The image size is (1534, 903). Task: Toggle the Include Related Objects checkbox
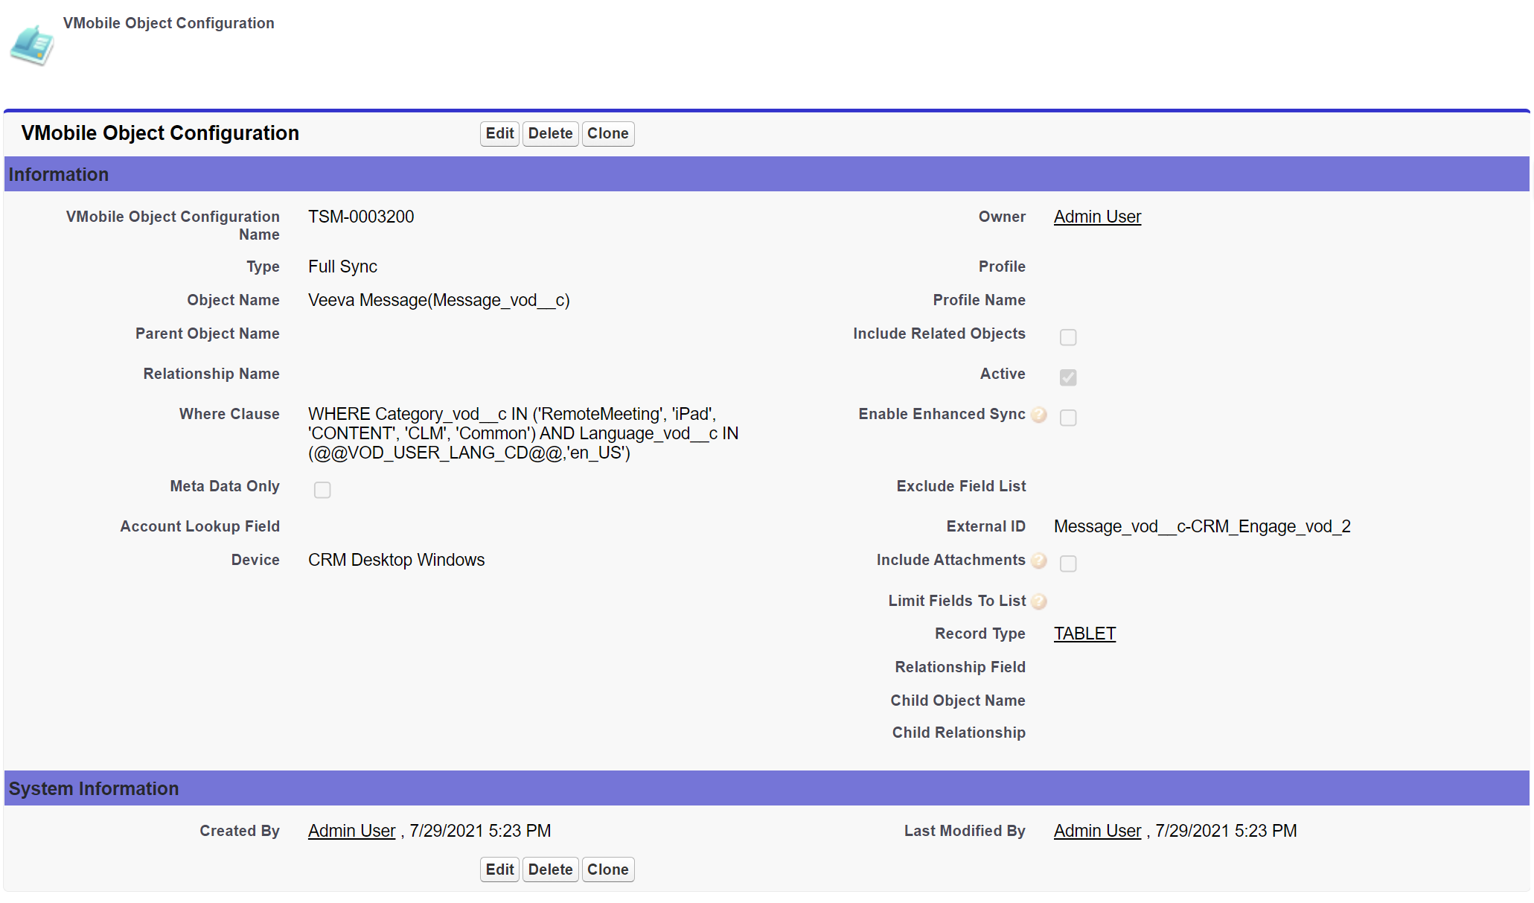pos(1068,337)
